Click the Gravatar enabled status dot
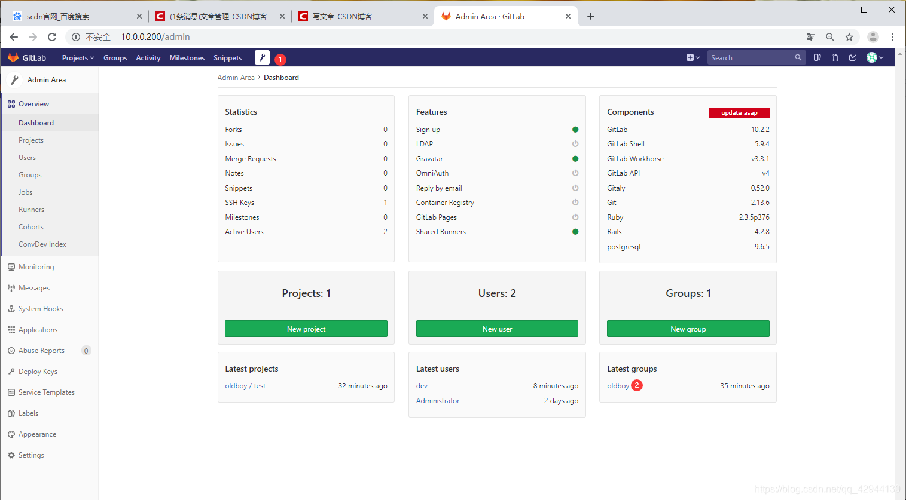Image resolution: width=906 pixels, height=500 pixels. click(x=575, y=159)
